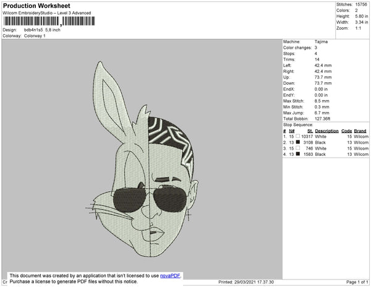Click the Colors value '2'
This screenshot has height=287, width=371.
coord(356,11)
